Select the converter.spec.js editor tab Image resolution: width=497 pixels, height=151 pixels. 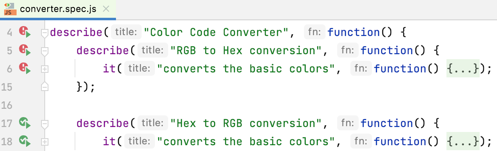[x=58, y=9]
